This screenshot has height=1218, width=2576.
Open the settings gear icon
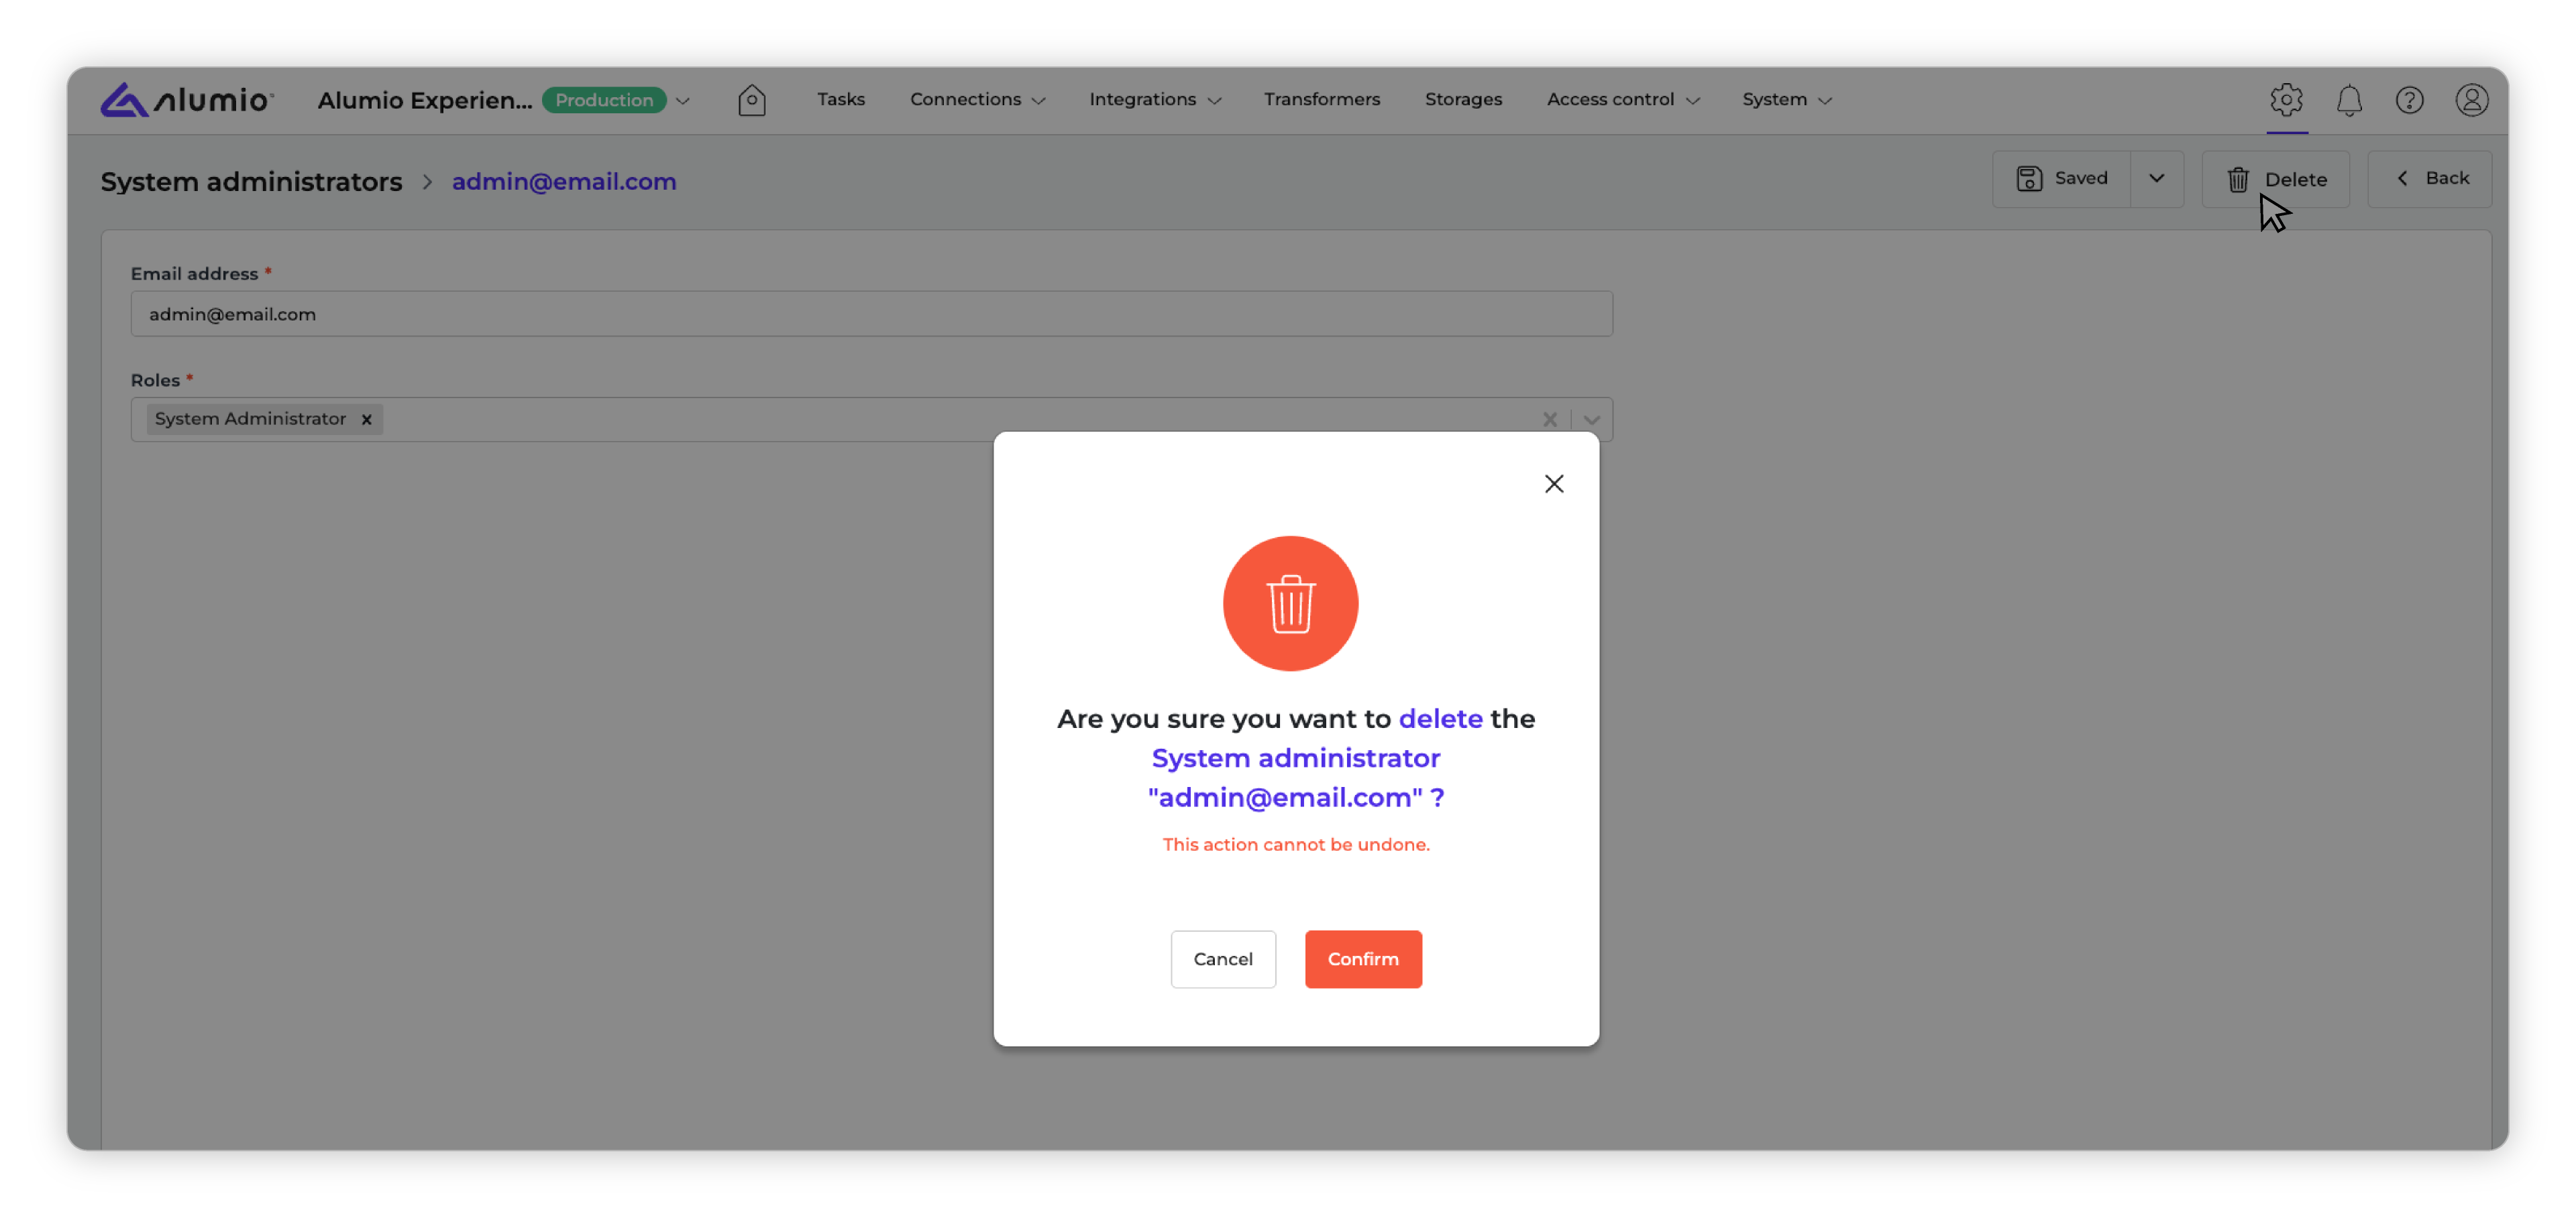(2286, 100)
